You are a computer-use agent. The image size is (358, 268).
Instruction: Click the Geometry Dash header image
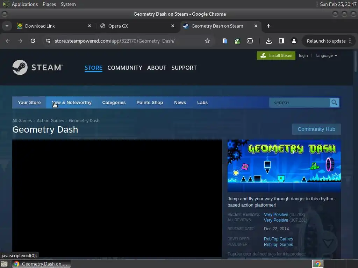point(284,166)
